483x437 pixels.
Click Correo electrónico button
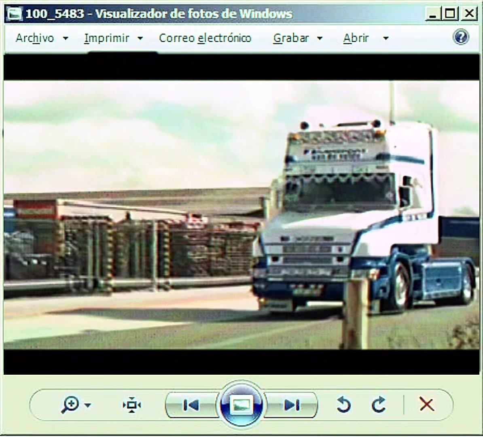(205, 38)
